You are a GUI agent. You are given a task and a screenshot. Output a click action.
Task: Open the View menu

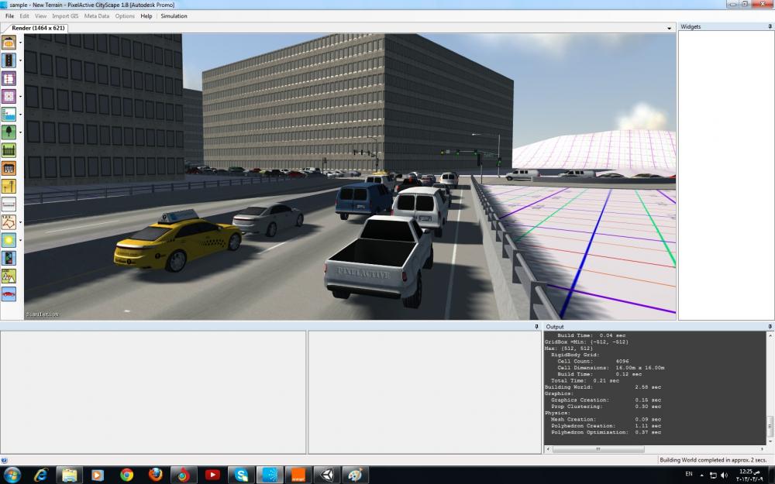click(x=40, y=15)
